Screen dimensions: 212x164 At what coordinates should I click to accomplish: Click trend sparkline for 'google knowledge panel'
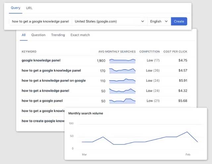122,61
